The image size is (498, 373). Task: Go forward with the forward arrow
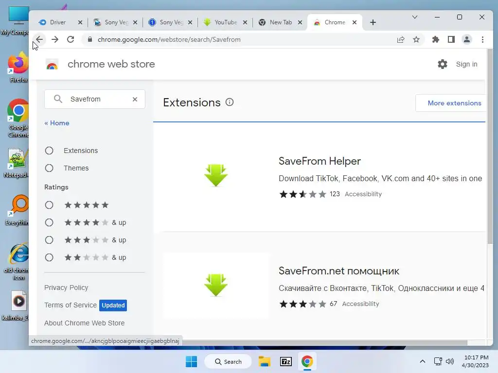(x=55, y=39)
